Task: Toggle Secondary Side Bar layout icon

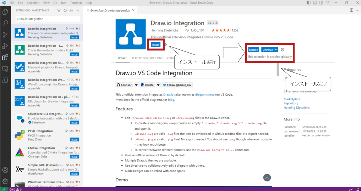Action: (x=320, y=3)
